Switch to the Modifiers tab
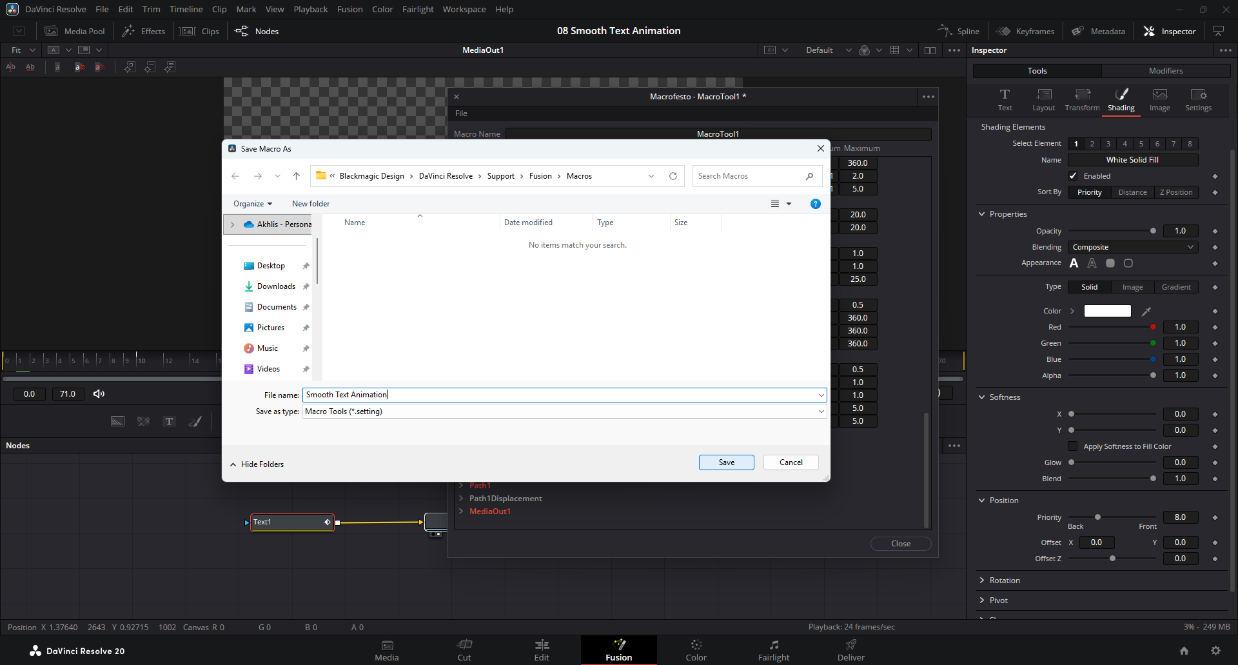The width and height of the screenshot is (1238, 665). (1165, 71)
